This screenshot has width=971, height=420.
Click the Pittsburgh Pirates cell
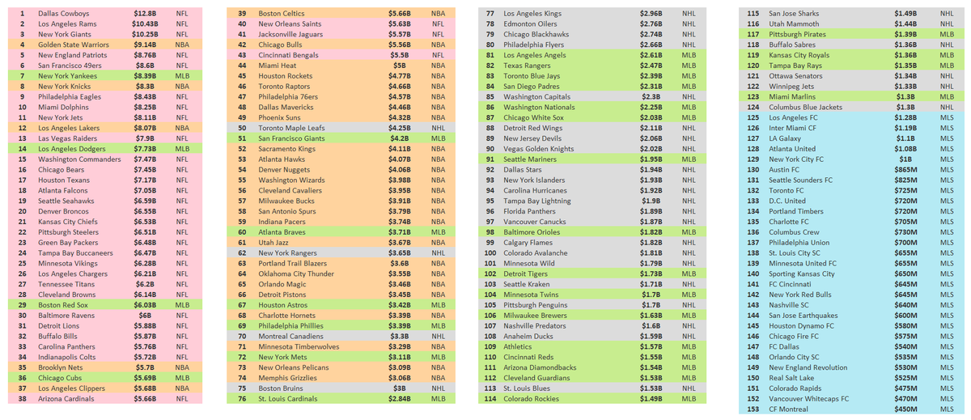[797, 34]
